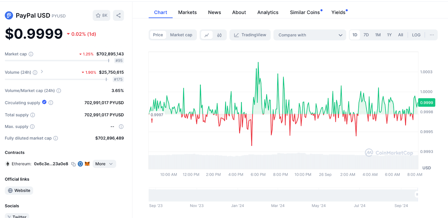This screenshot has width=448, height=218.
Task: Open Market cap info tooltip icon
Action: coord(31,54)
